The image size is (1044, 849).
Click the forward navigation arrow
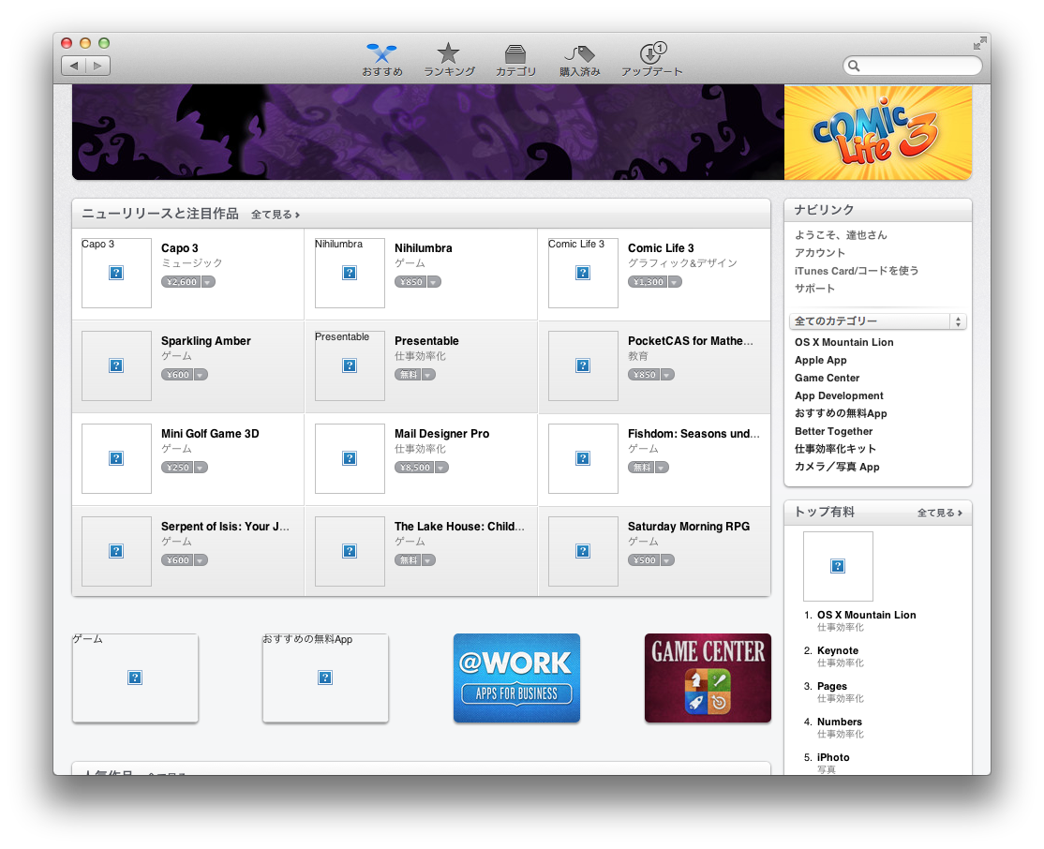97,66
